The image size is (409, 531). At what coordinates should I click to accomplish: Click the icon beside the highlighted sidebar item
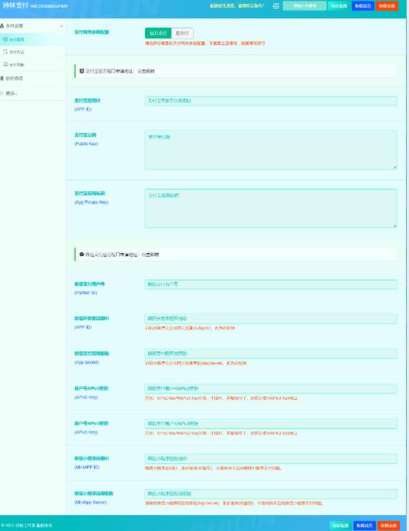click(5, 39)
